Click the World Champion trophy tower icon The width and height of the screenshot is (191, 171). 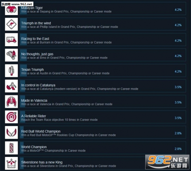coord(11,148)
